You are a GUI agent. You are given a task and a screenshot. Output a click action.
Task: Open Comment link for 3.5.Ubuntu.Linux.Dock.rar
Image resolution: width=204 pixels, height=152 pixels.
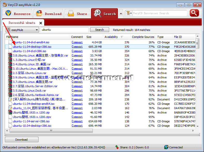coord(77,91)
